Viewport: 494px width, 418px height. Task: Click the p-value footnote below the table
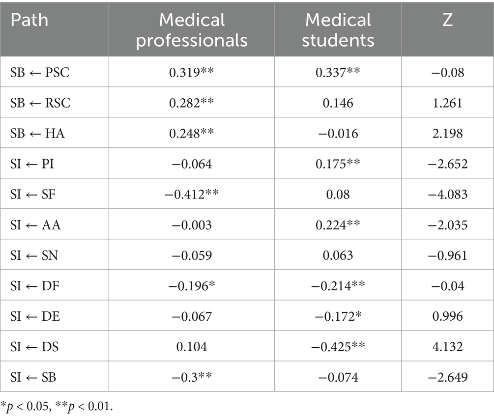57,407
